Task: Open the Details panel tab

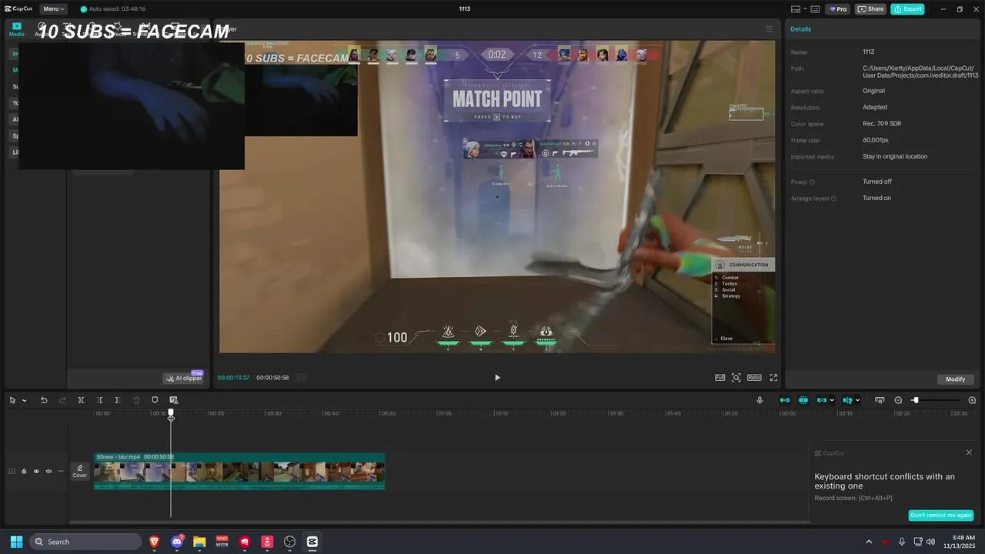Action: click(801, 28)
